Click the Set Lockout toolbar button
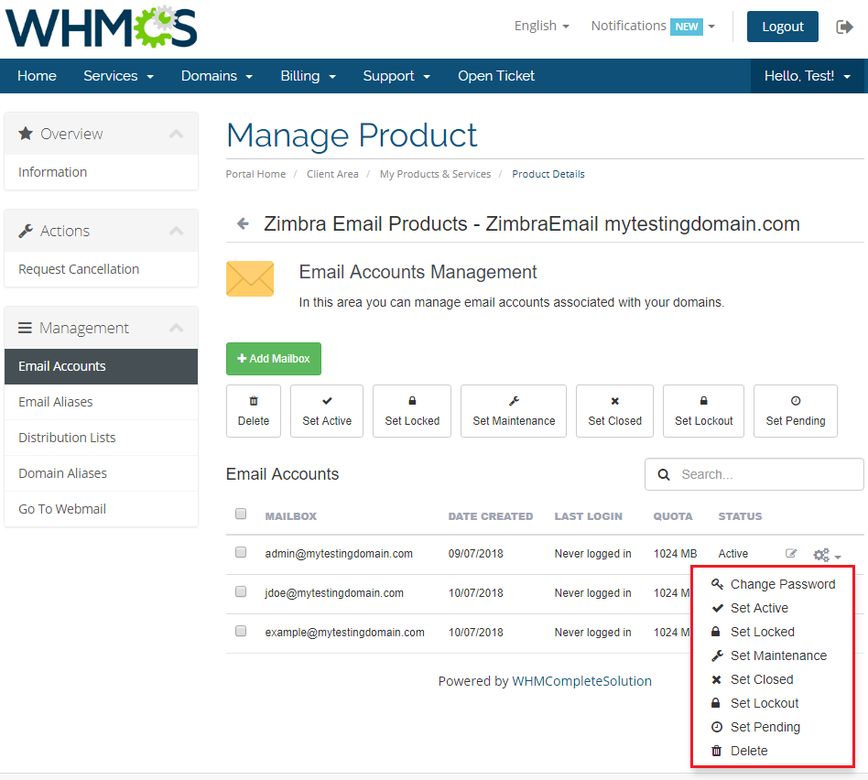The width and height of the screenshot is (868, 780). (x=703, y=411)
